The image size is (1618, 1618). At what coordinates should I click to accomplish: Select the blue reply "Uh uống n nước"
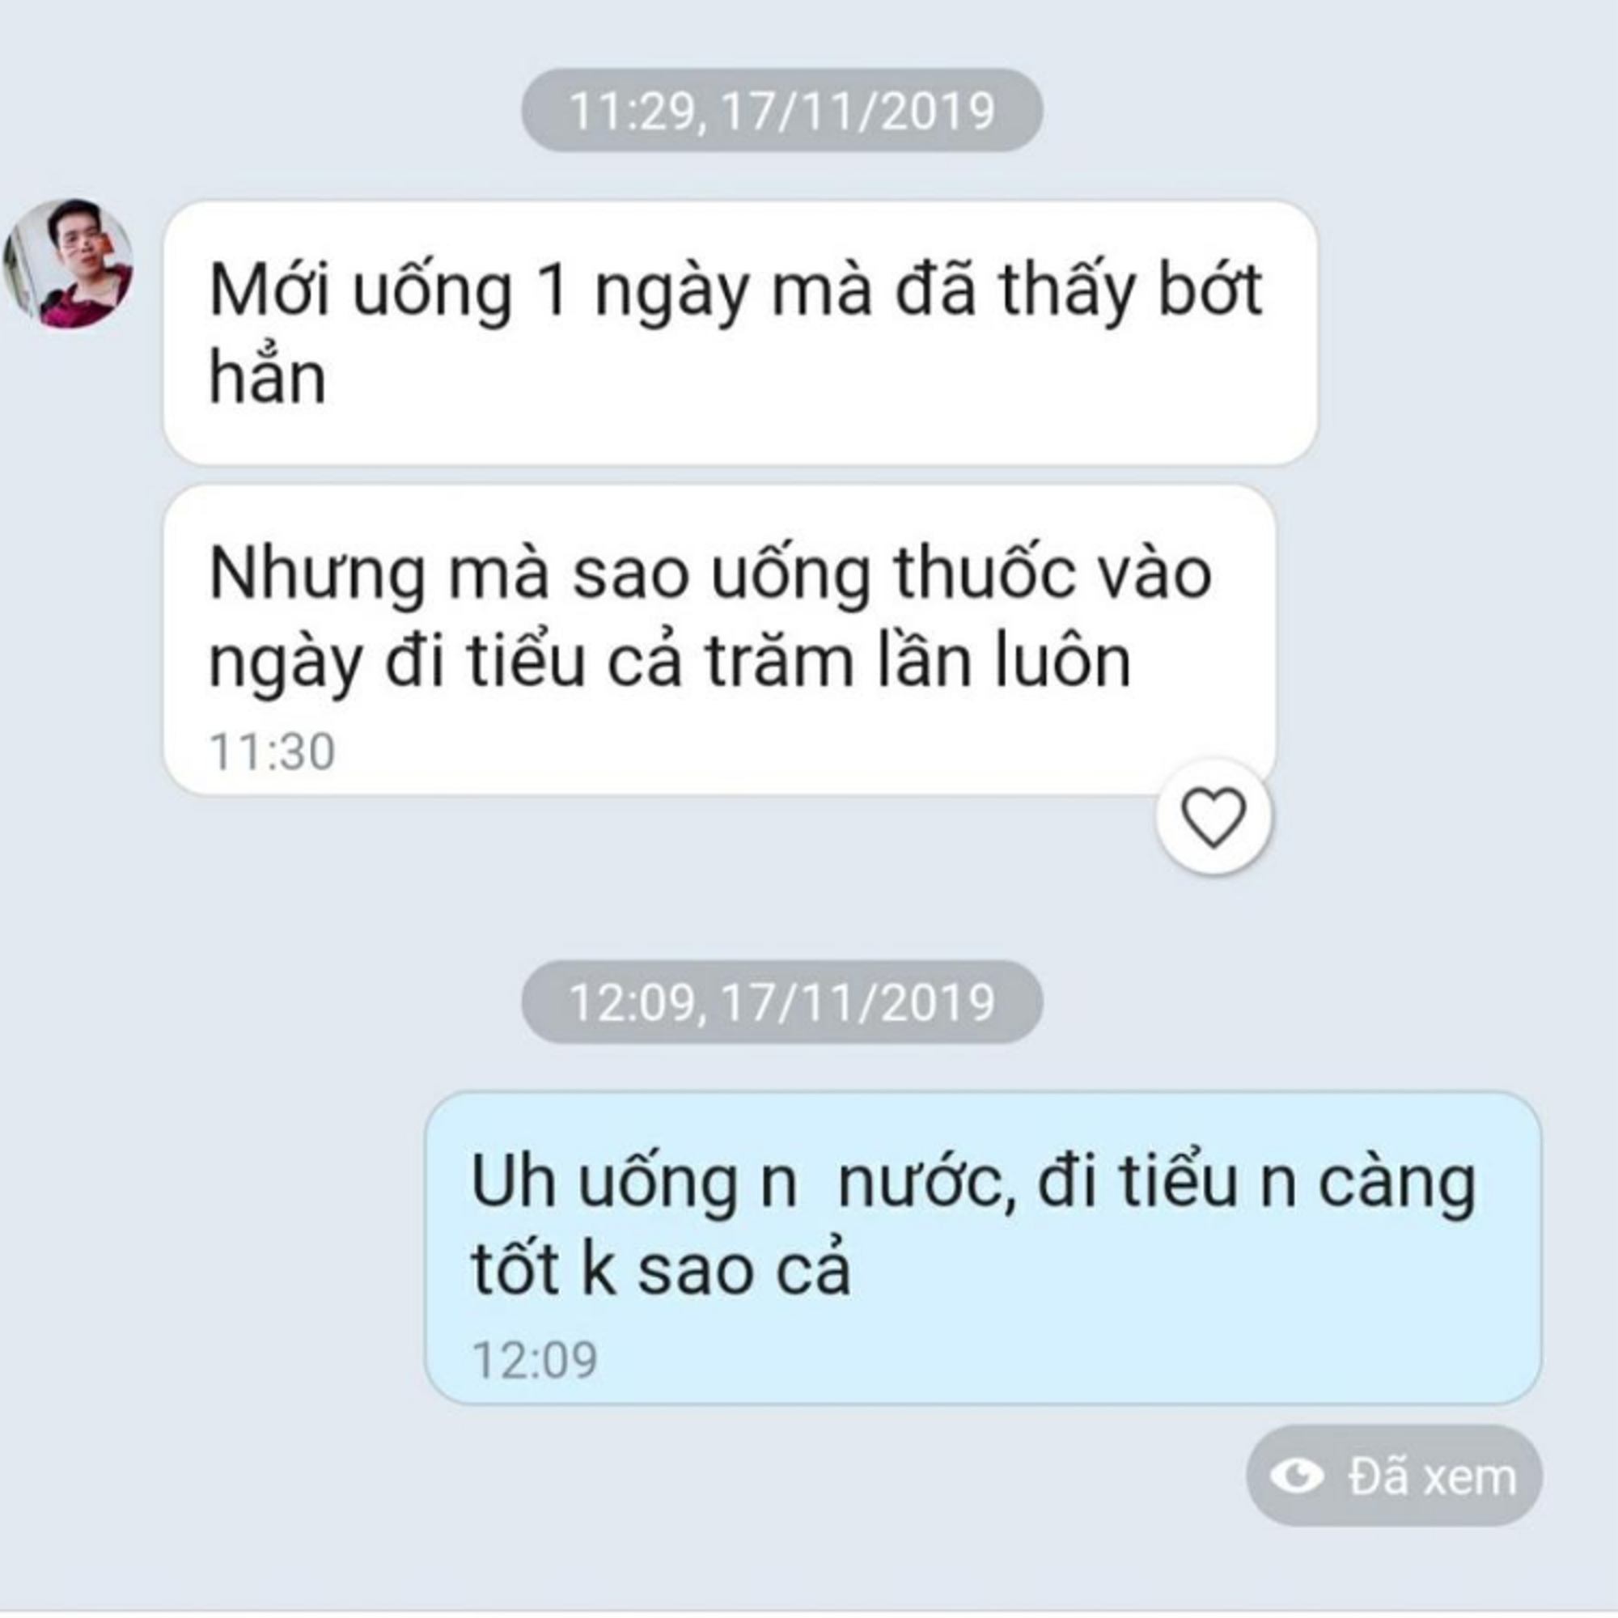[x=983, y=1247]
